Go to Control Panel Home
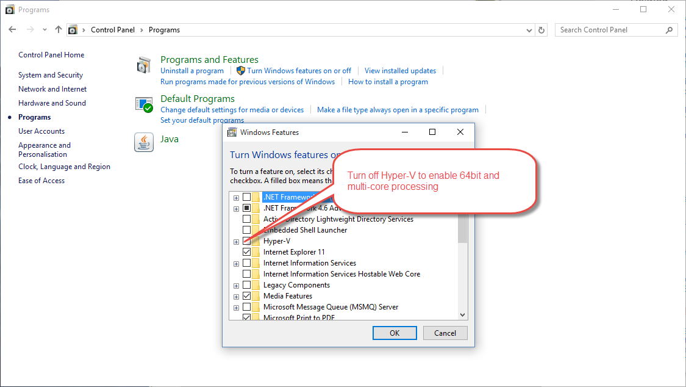 pyautogui.click(x=51, y=55)
